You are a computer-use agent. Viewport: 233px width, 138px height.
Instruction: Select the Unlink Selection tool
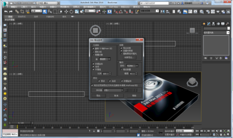(x=22, y=12)
